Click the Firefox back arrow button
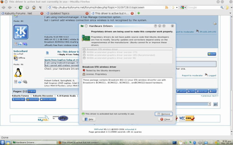 4,7
